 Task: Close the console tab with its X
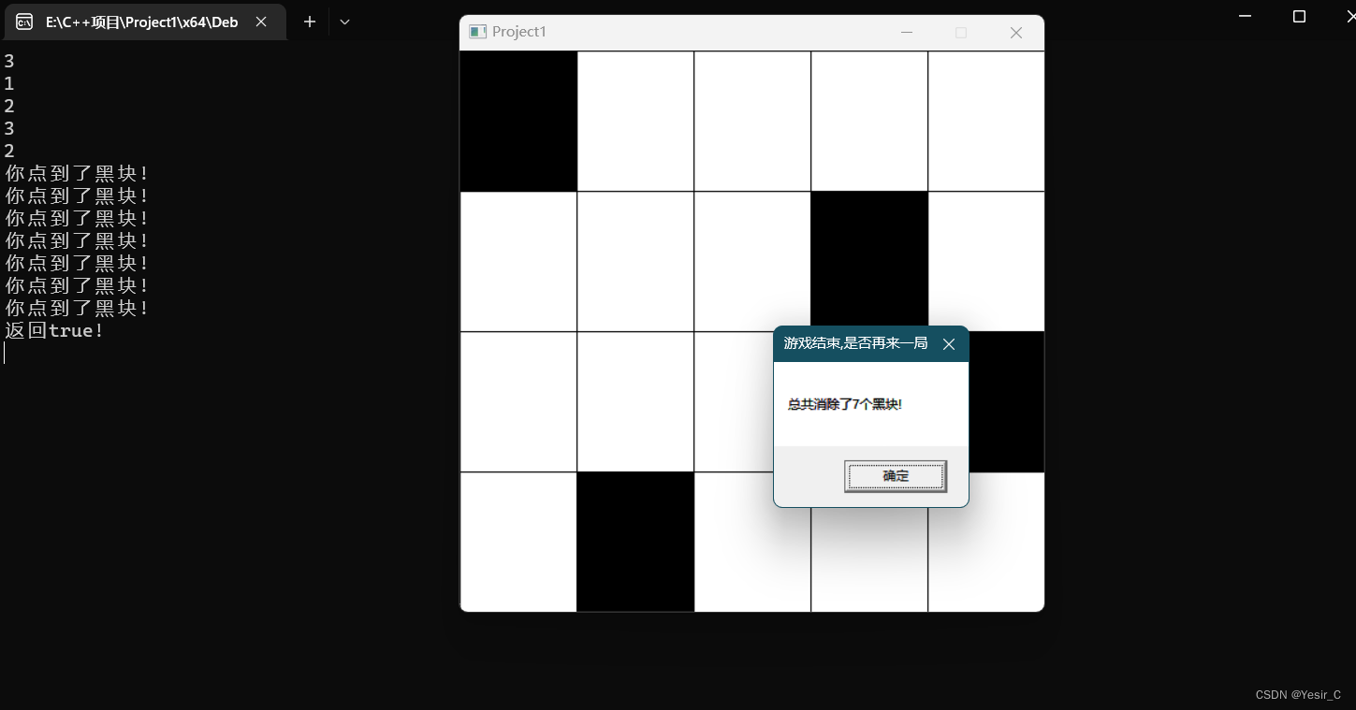point(261,22)
